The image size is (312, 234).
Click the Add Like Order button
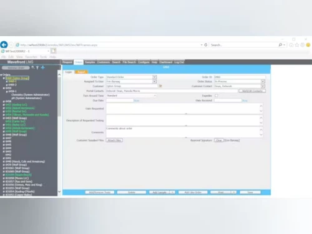(193, 192)
